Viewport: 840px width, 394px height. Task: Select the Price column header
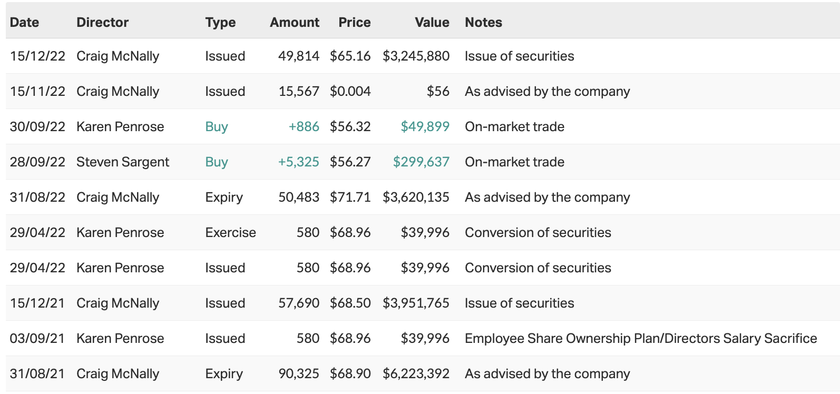click(x=354, y=22)
